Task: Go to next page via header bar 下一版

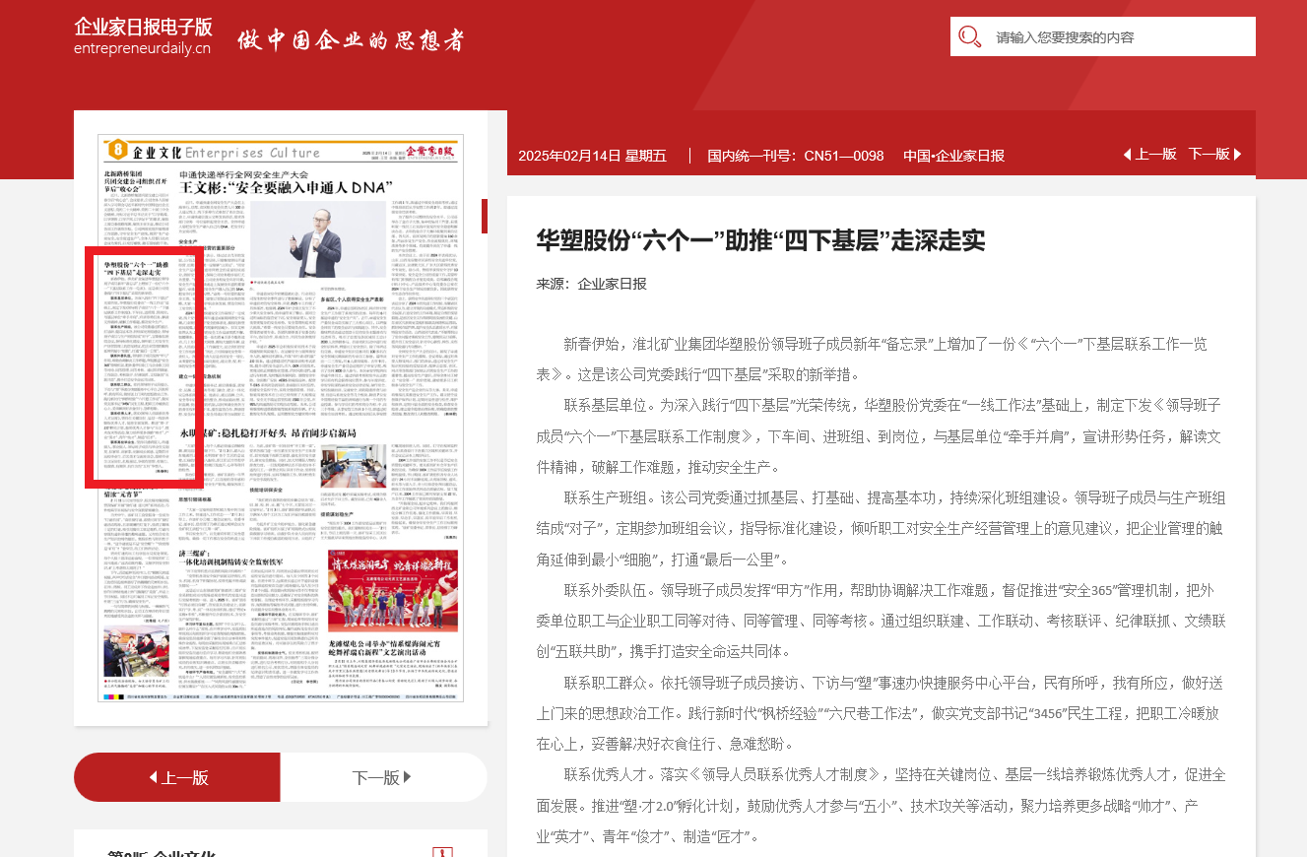Action: pos(1214,155)
